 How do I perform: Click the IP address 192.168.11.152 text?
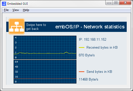(93, 39)
